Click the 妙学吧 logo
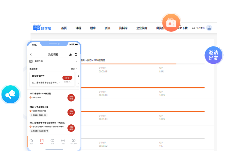The height and width of the screenshot is (151, 246). pos(42,28)
